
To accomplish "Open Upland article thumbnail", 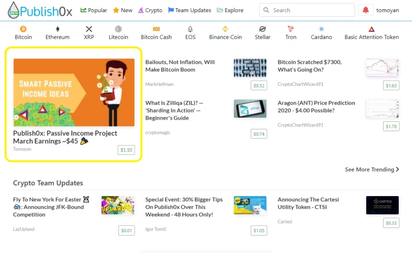I will [118, 205].
